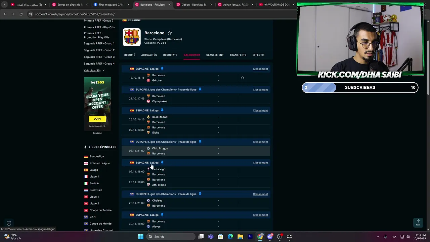Image resolution: width=430 pixels, height=242 pixels.
Task: Click the Join button on the bet365 ad
Action: (97, 119)
